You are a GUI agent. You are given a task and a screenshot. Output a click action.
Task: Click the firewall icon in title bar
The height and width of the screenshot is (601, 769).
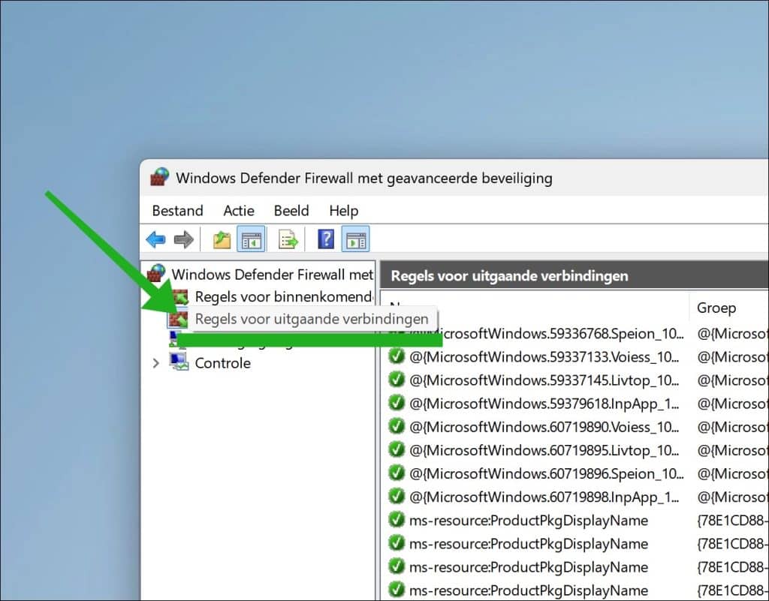pyautogui.click(x=159, y=177)
